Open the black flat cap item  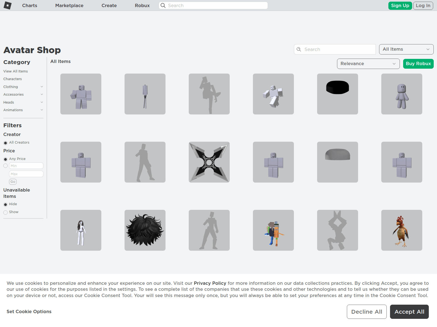337,94
